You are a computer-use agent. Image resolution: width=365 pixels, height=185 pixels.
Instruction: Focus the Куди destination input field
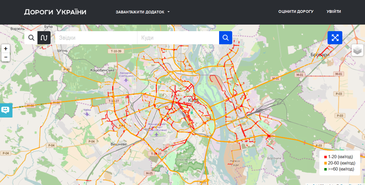(178, 38)
